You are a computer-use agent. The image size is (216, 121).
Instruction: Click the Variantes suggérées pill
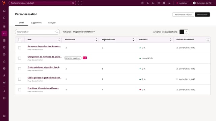73,58
